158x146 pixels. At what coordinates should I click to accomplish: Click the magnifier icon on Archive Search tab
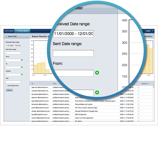(17, 31)
